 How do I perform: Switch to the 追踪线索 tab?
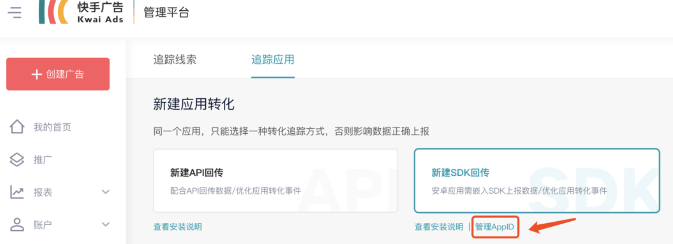[175, 60]
